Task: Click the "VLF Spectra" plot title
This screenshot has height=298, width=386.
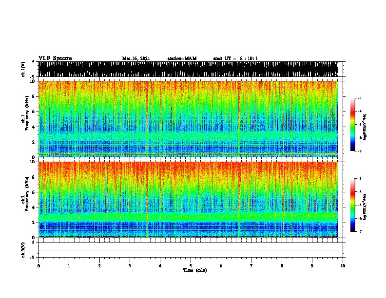Action: (x=55, y=58)
